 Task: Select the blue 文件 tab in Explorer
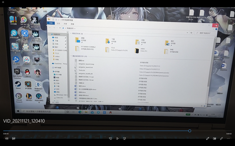pos(51,23)
